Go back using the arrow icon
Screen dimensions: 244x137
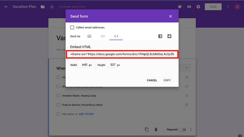point(6,7)
